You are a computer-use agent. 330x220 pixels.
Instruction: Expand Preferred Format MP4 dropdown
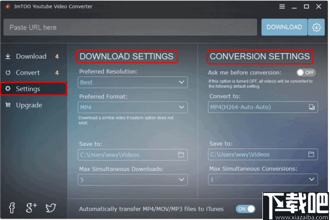tap(133, 107)
